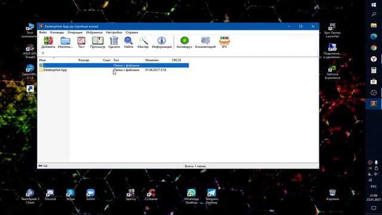The height and width of the screenshot is (215, 382).
Task: Click the disk icon in WinRAR status bar
Action: click(x=40, y=166)
